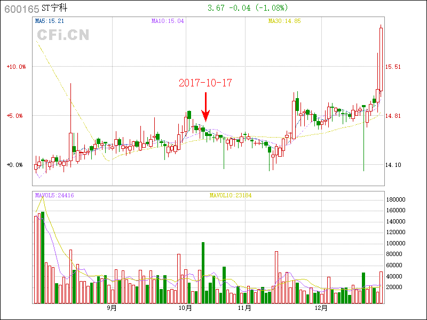This screenshot has height=320, width=427.
Task: Click the stock code 600165
Action: click(21, 9)
